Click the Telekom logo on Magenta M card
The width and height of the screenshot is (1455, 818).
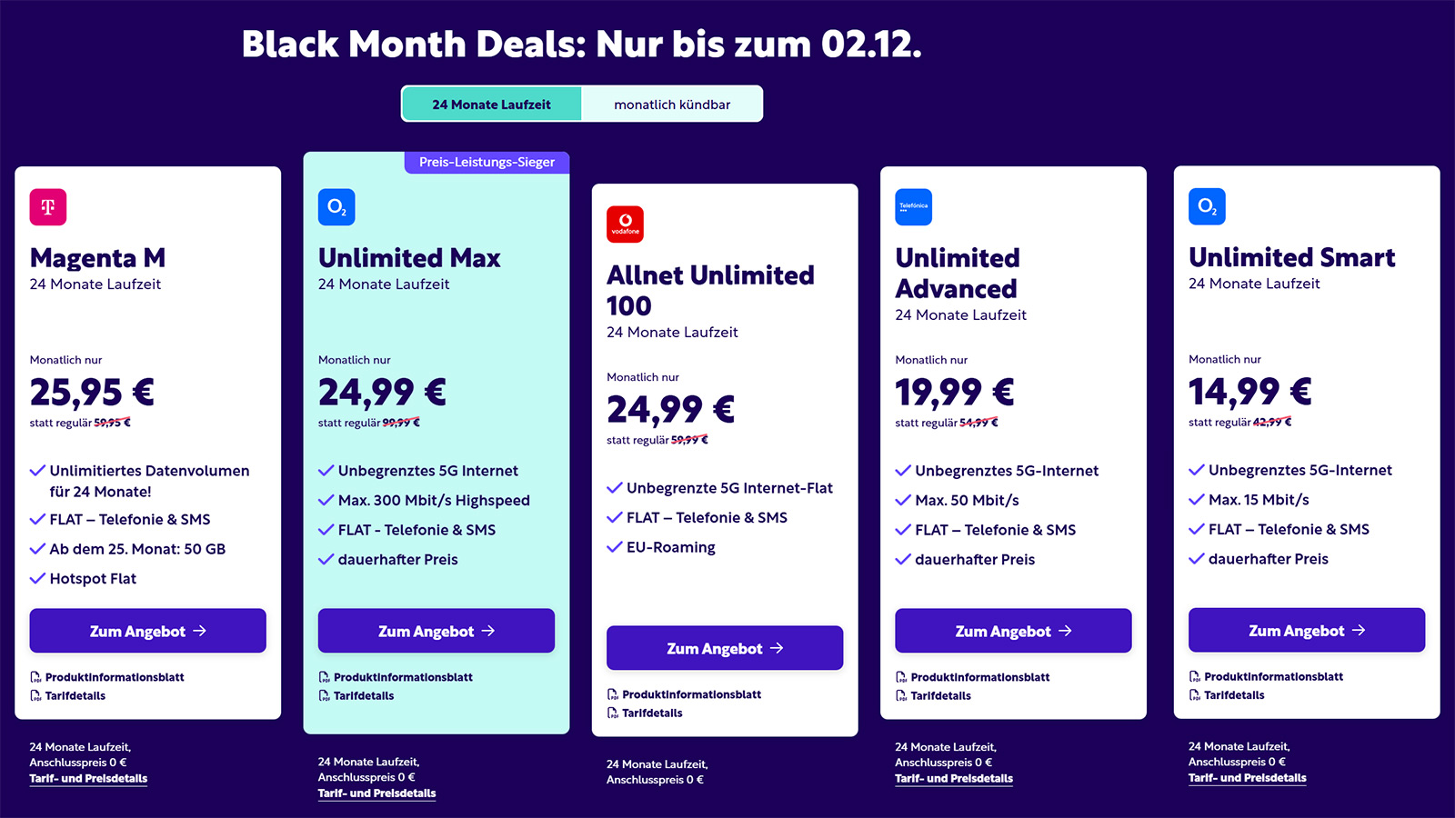48,207
